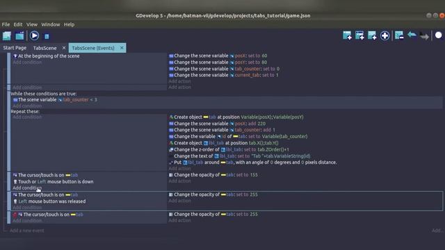This screenshot has height=250, width=445.
Task: Click the add new event toolbar icon
Action: (x=347, y=35)
